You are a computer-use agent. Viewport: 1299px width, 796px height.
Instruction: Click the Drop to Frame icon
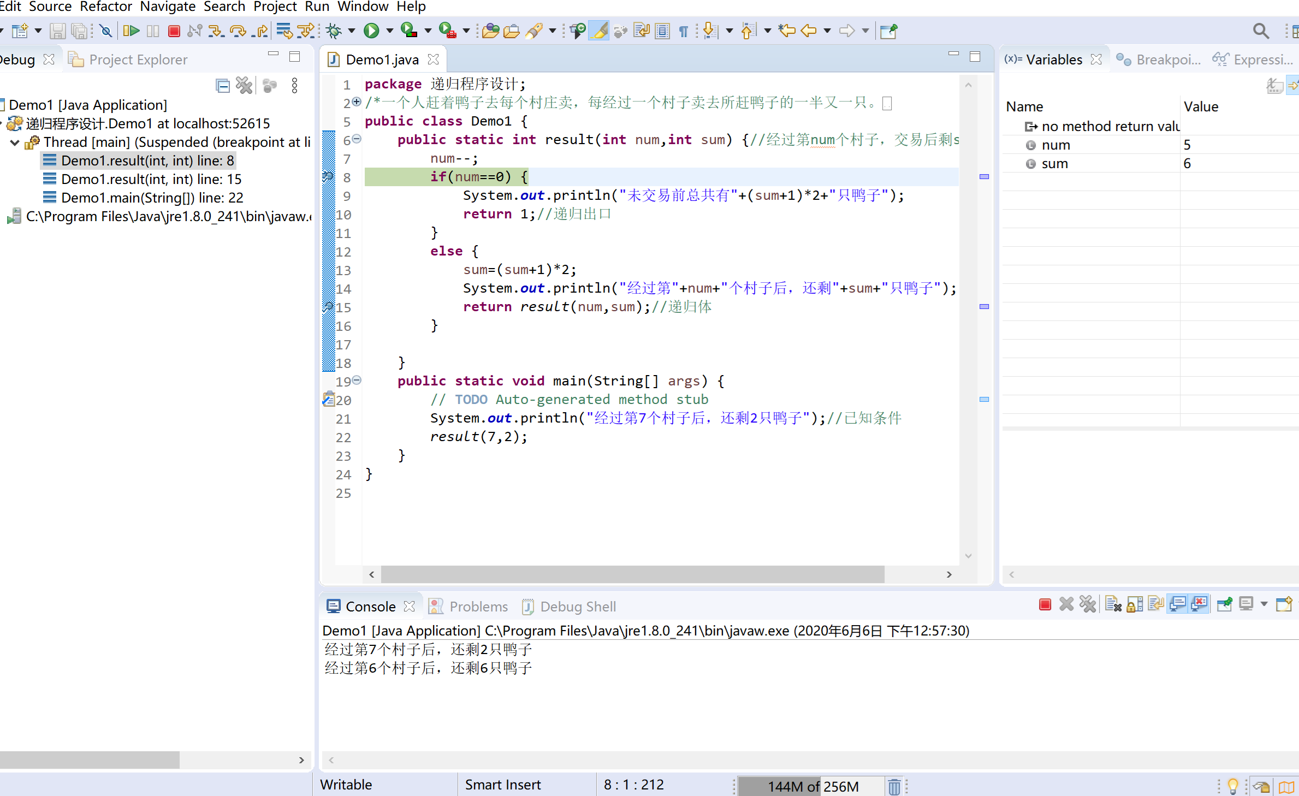click(284, 31)
